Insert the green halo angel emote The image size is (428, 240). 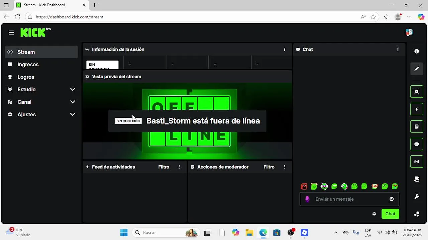pyautogui.click(x=314, y=186)
